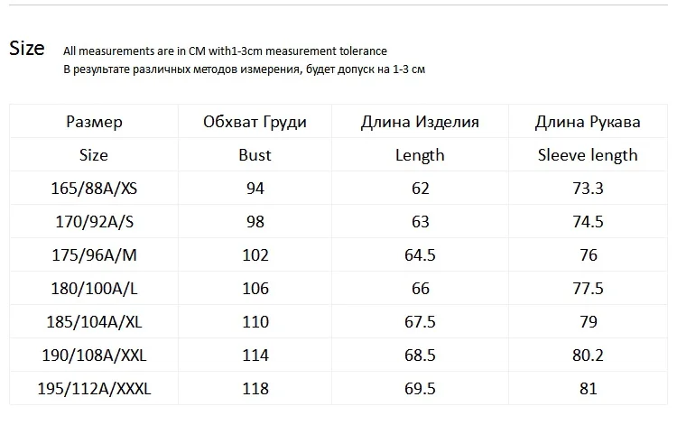This screenshot has width=677, height=434.
Task: Click the Обхват Груди header cell
Action: (255, 121)
